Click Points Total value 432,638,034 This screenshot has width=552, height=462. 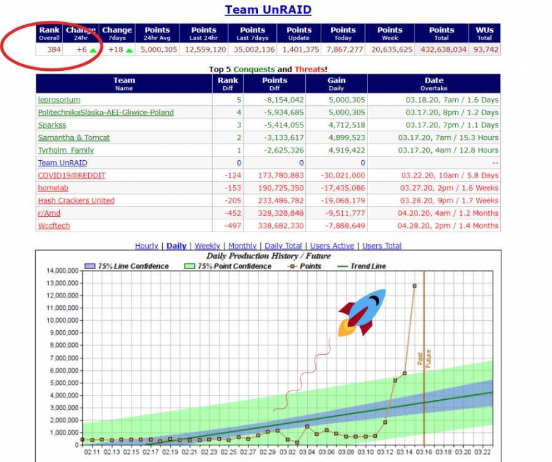coord(443,49)
